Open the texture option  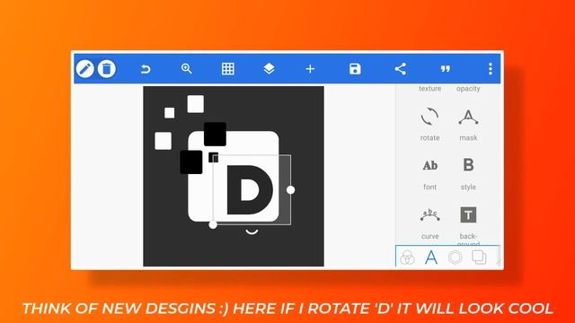(429, 89)
